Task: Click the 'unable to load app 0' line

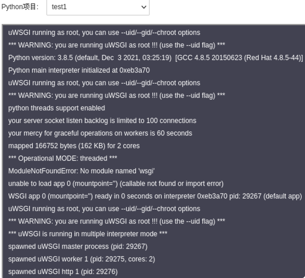Action: coord(116,184)
